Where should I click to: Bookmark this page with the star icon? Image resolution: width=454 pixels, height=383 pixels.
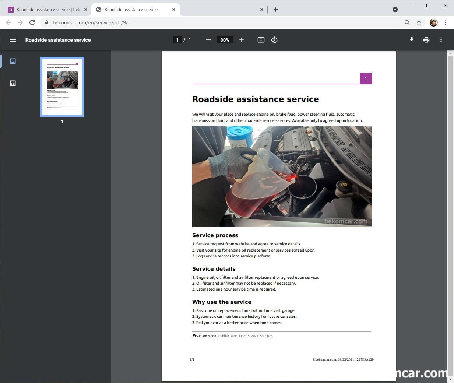[x=419, y=22]
